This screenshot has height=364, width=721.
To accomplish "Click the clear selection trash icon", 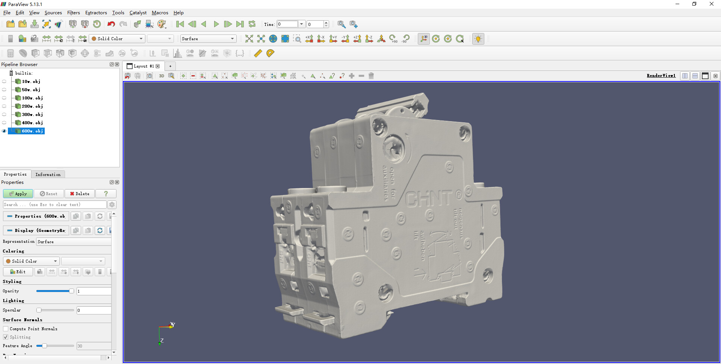I will pos(371,76).
